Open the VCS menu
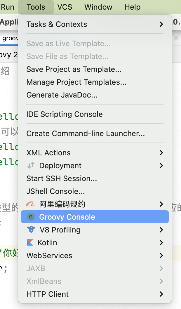Screen dimensions: 181x309 coord(65,7)
